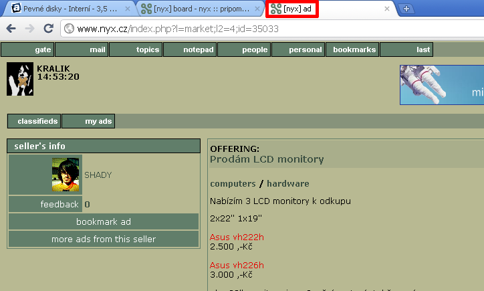Viewport: 484px width, 291px height.
Task: Open the notepad menu item
Action: (x=190, y=50)
